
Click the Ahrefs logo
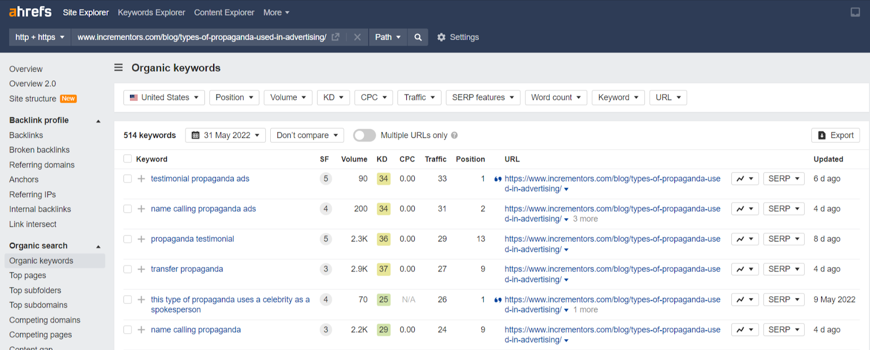pos(30,12)
